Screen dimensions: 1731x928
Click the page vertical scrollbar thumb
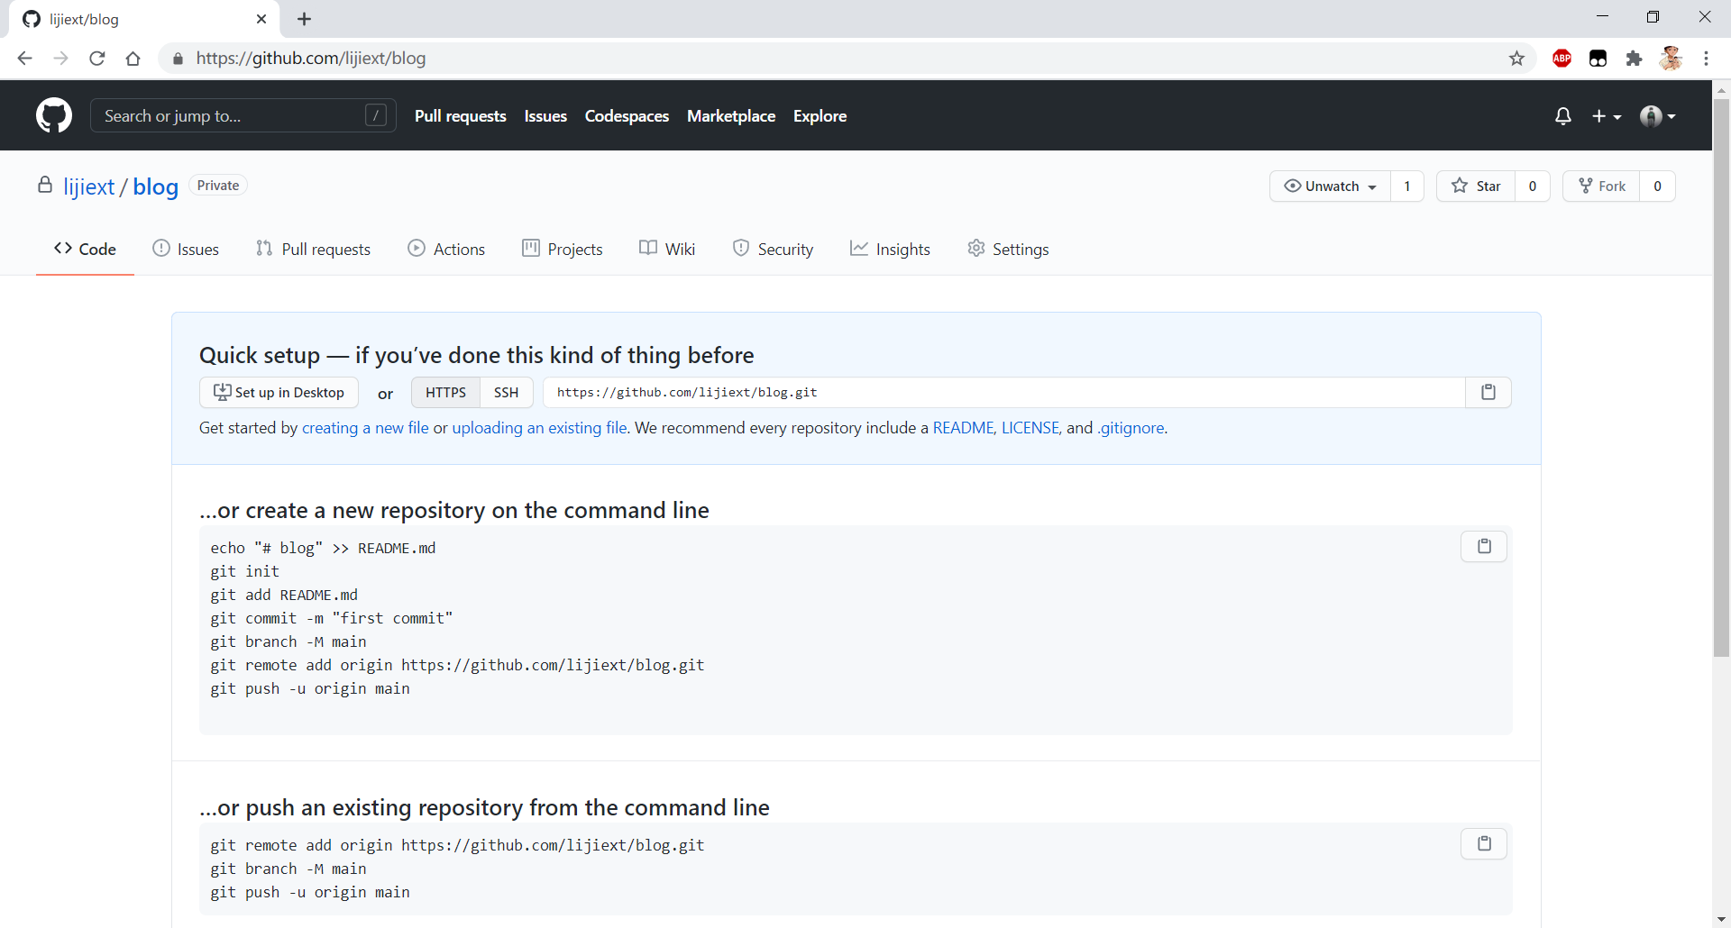pyautogui.click(x=1721, y=378)
